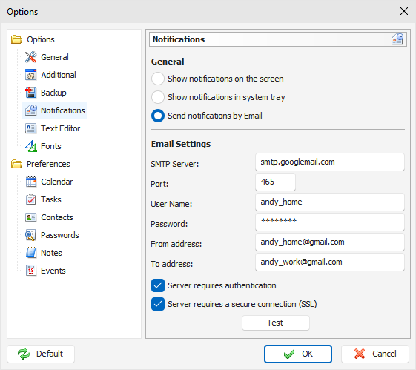Open the Contacts card icon
The height and width of the screenshot is (370, 416).
tap(31, 217)
